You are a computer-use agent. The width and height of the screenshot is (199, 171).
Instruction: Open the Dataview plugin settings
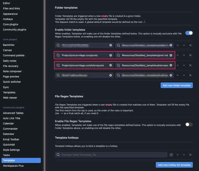tap(9, 134)
